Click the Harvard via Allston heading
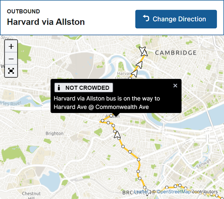The width and height of the screenshot is (224, 199). coord(46,22)
